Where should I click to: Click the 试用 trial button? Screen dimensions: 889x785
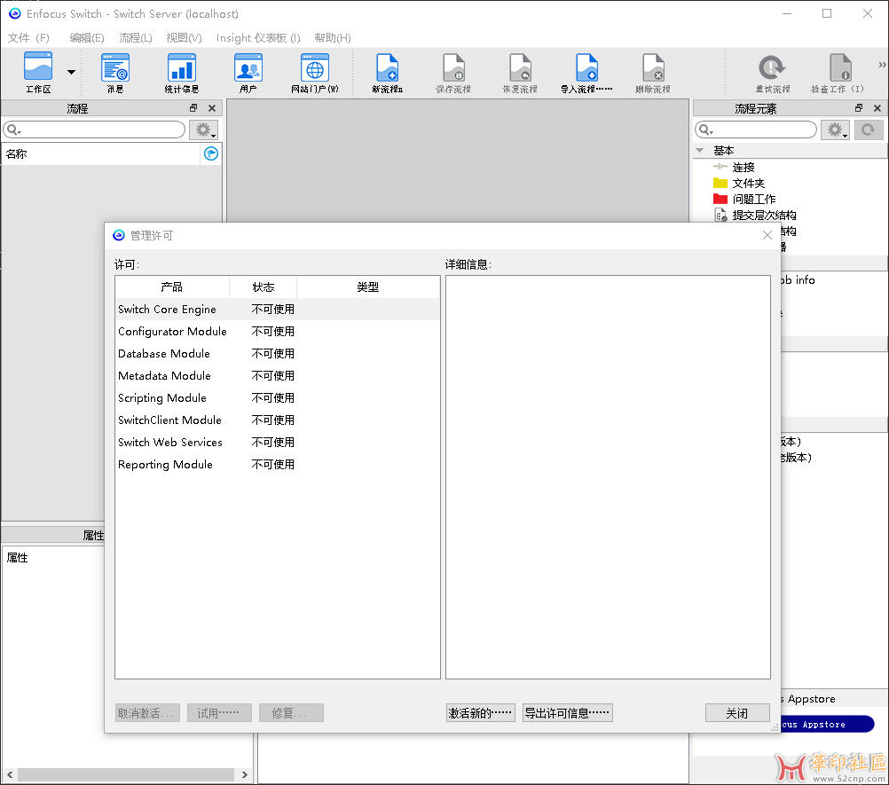[219, 713]
